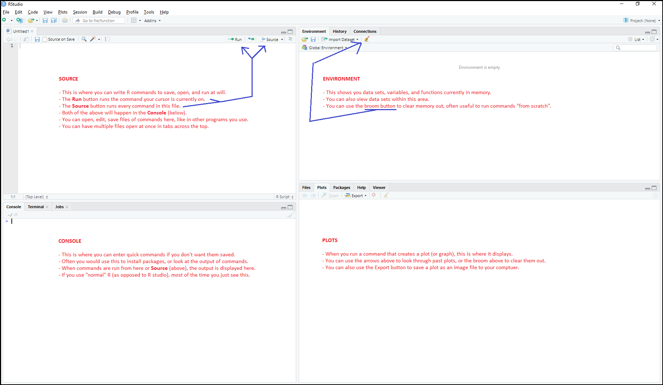Open the Profile menu

(132, 12)
